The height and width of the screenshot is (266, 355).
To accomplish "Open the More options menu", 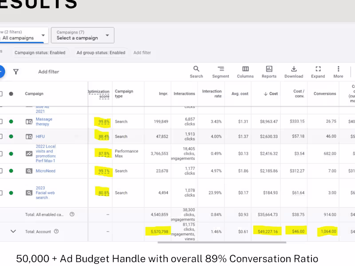I will [338, 72].
